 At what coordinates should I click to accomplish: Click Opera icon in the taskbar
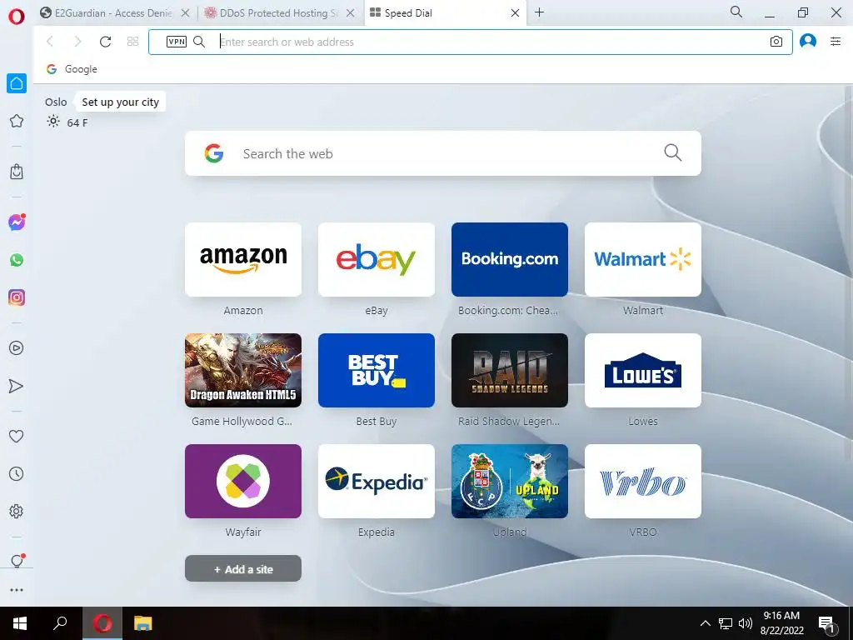click(102, 623)
